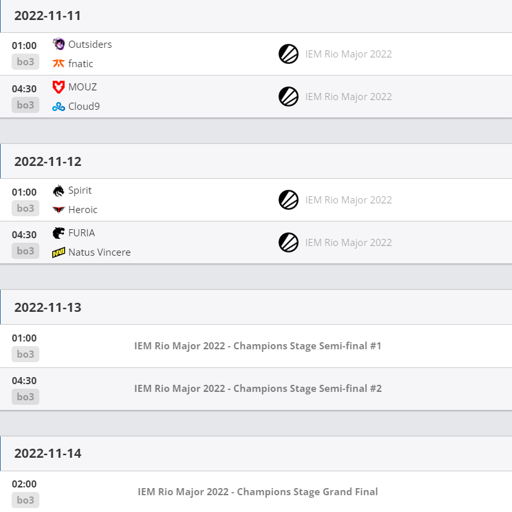Click the fnatic team logo
The height and width of the screenshot is (512, 512).
59,63
